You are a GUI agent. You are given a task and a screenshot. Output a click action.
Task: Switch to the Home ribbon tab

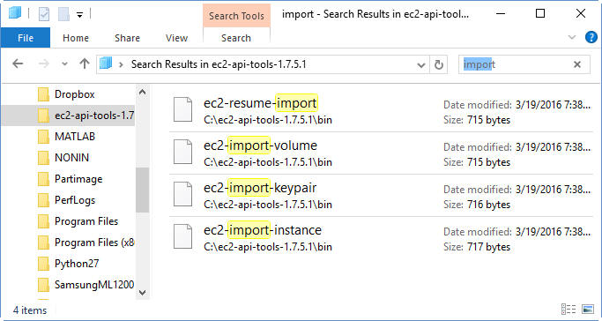[76, 38]
